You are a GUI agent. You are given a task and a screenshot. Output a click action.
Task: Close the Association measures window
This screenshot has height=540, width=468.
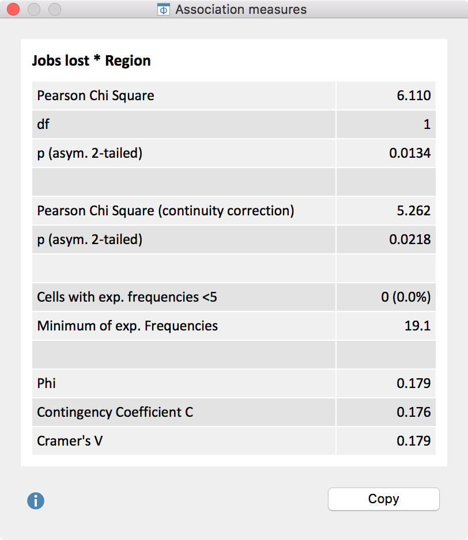[13, 10]
